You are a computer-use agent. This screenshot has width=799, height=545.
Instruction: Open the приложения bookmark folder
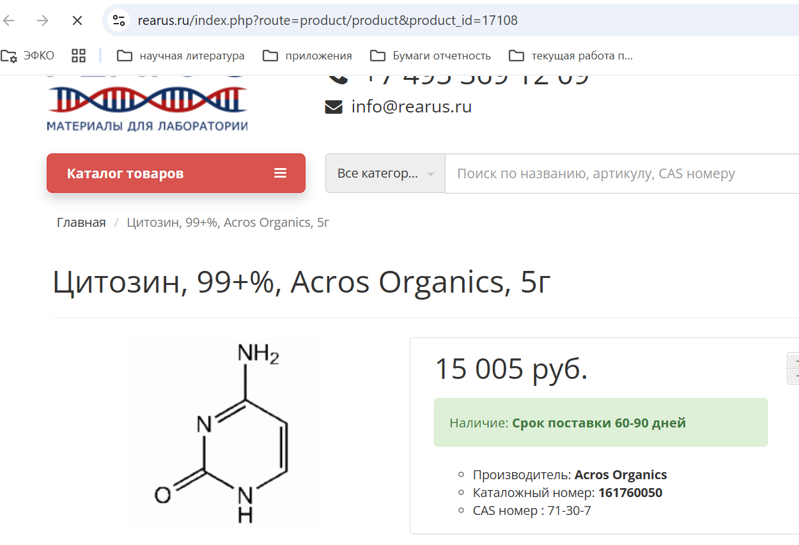[307, 56]
